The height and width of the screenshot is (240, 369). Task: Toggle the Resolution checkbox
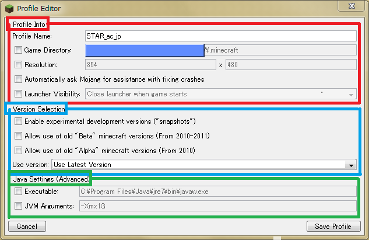pos(19,65)
